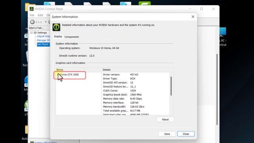Click Direct3D API version row
Viewport: 254px width, 143px height.
point(118,83)
